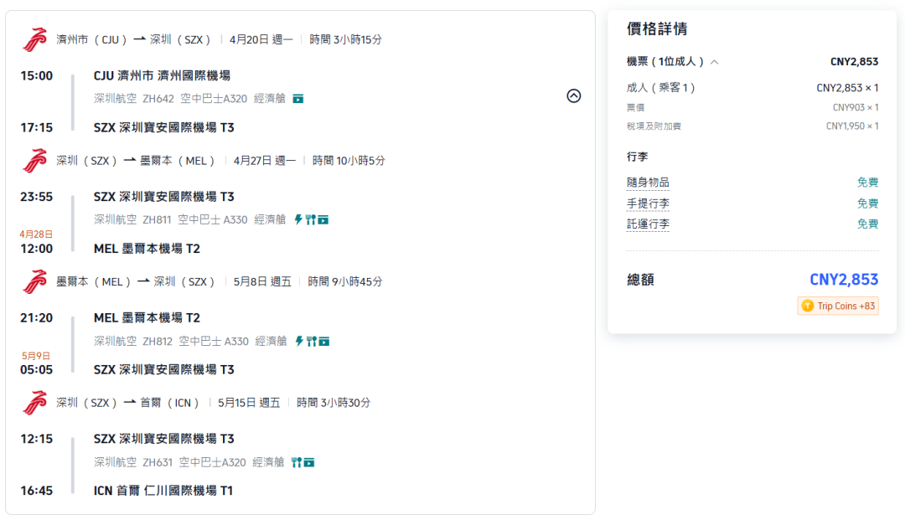Click the total price CNY2,853
905x520 pixels.
coord(846,279)
